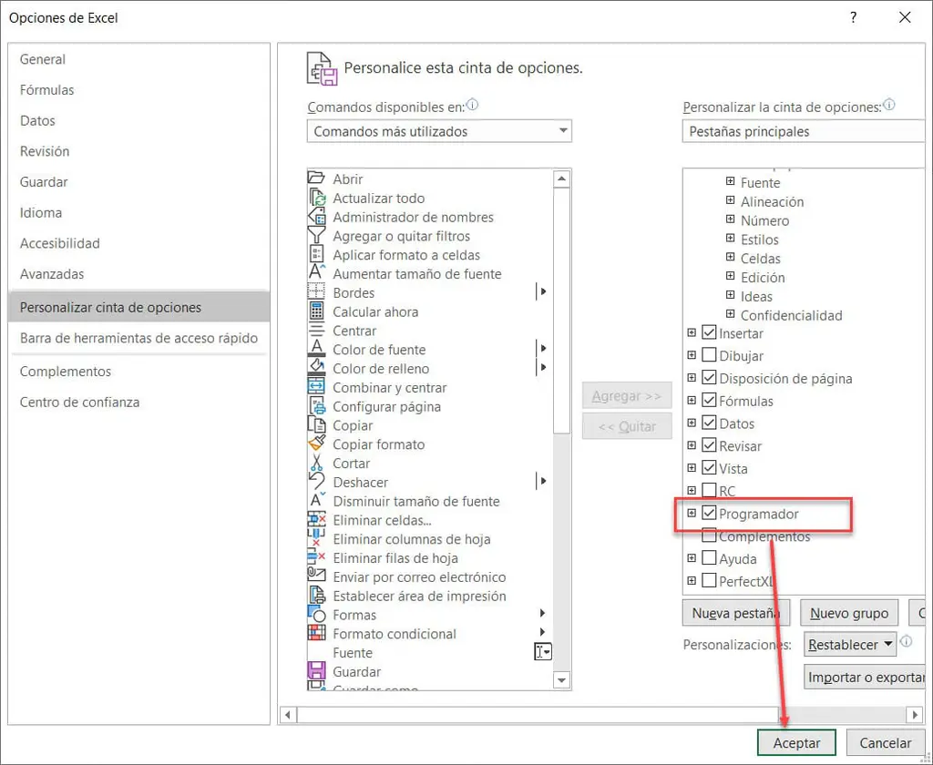The image size is (933, 765).
Task: Toggle the Ayuda checkbox
Action: pyautogui.click(x=709, y=558)
